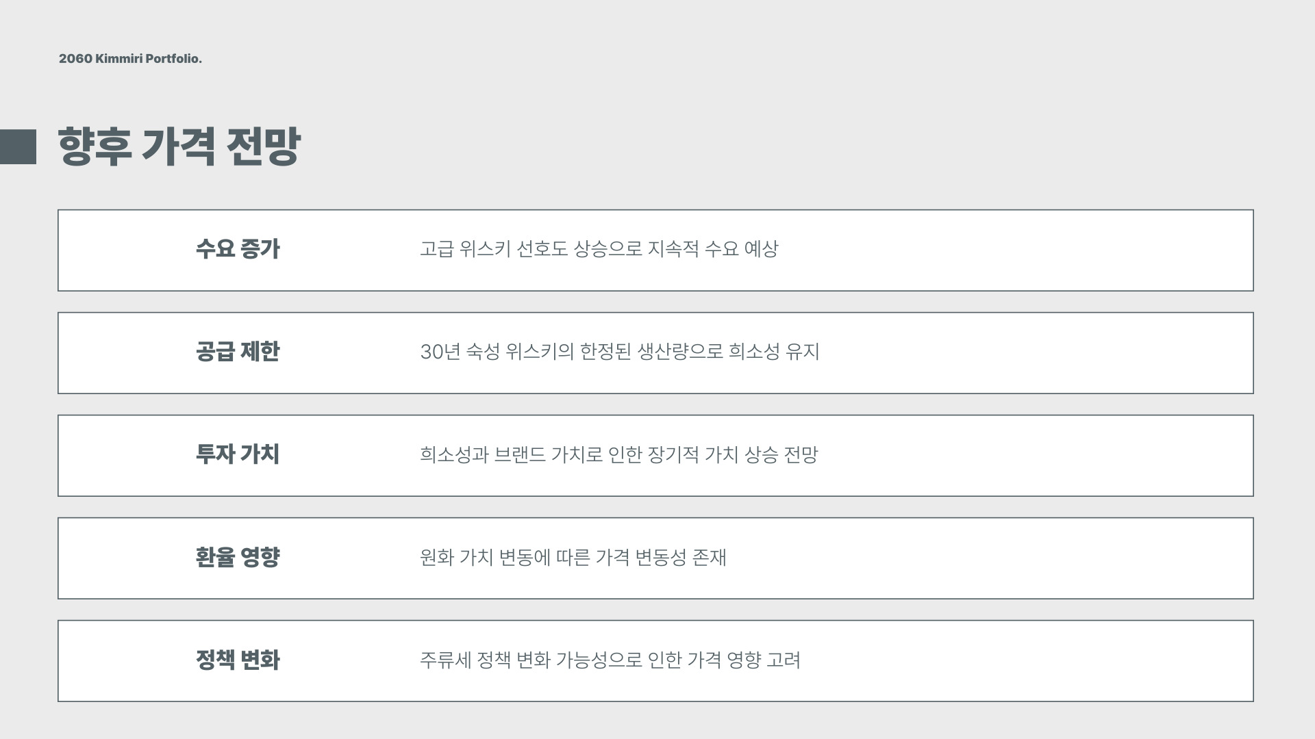The width and height of the screenshot is (1315, 739).
Task: Click the 30년 숙성 위스키 description text
Action: [x=620, y=352]
